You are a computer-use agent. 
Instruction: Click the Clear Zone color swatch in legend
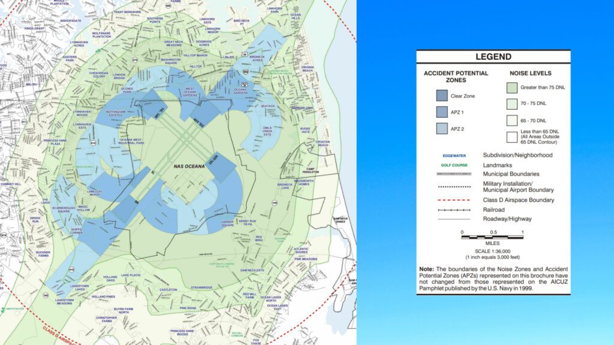pos(442,95)
